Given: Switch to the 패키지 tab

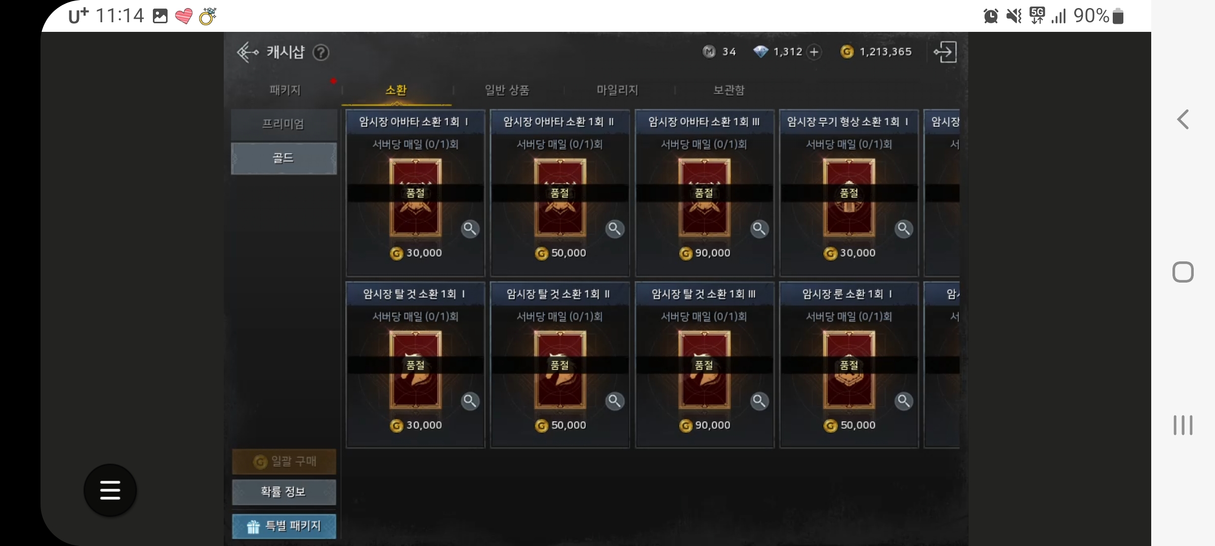Looking at the screenshot, I should coord(285,90).
